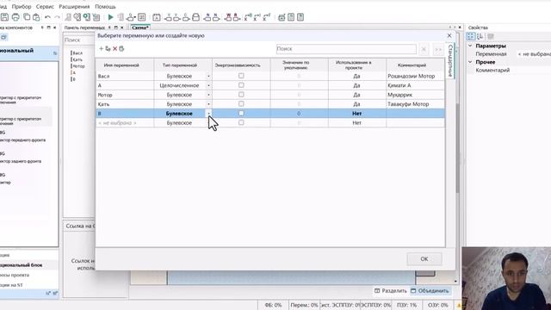
Task: Click the comment cell 'Тавакуфи Мотор'
Action: click(x=415, y=104)
